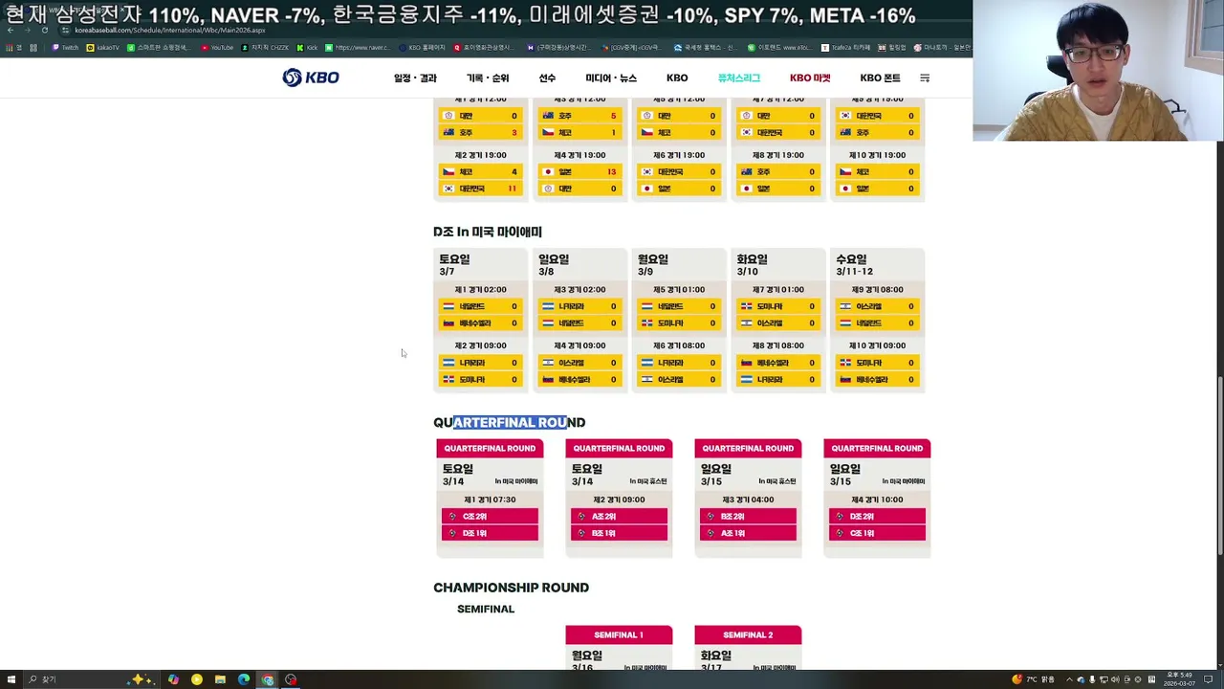Screen dimensions: 1224x689
Task: Open the KBO 마켓 link
Action: click(810, 78)
